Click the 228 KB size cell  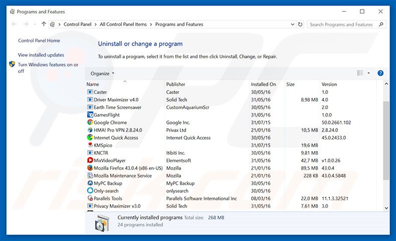tap(311, 176)
